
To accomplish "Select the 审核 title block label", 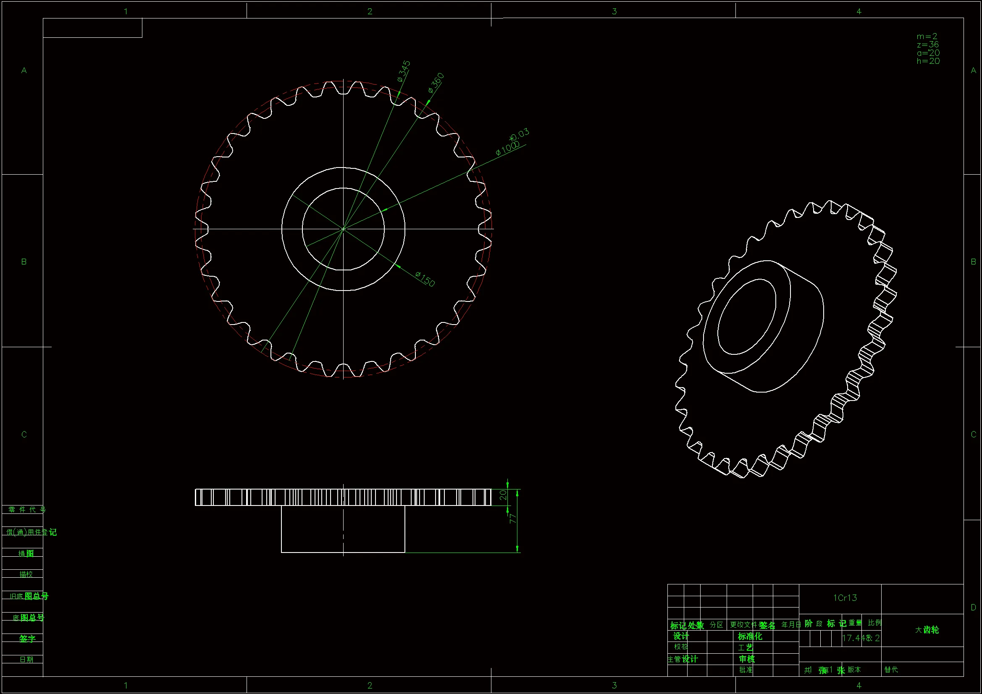I will coord(747,659).
